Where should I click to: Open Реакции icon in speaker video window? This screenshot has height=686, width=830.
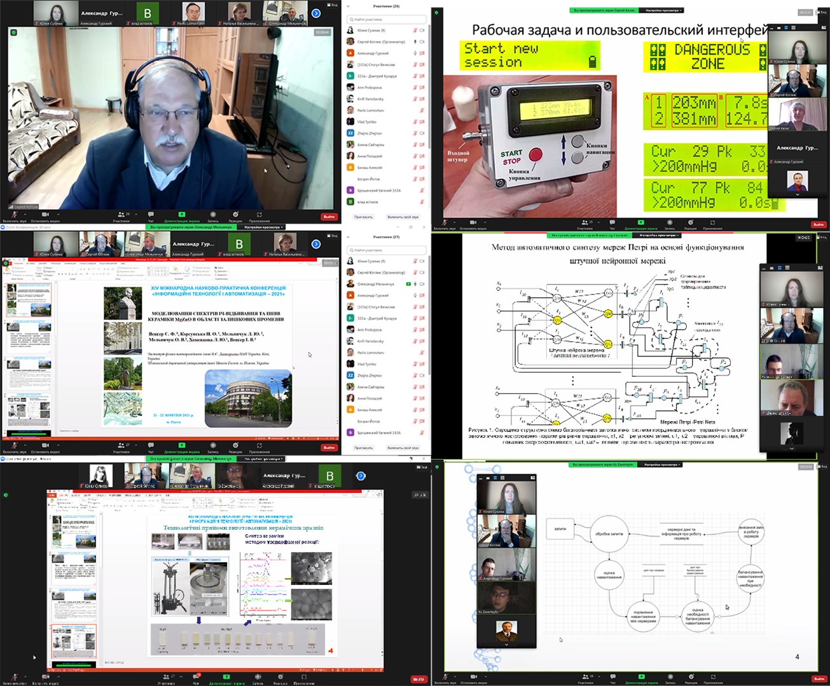(235, 217)
